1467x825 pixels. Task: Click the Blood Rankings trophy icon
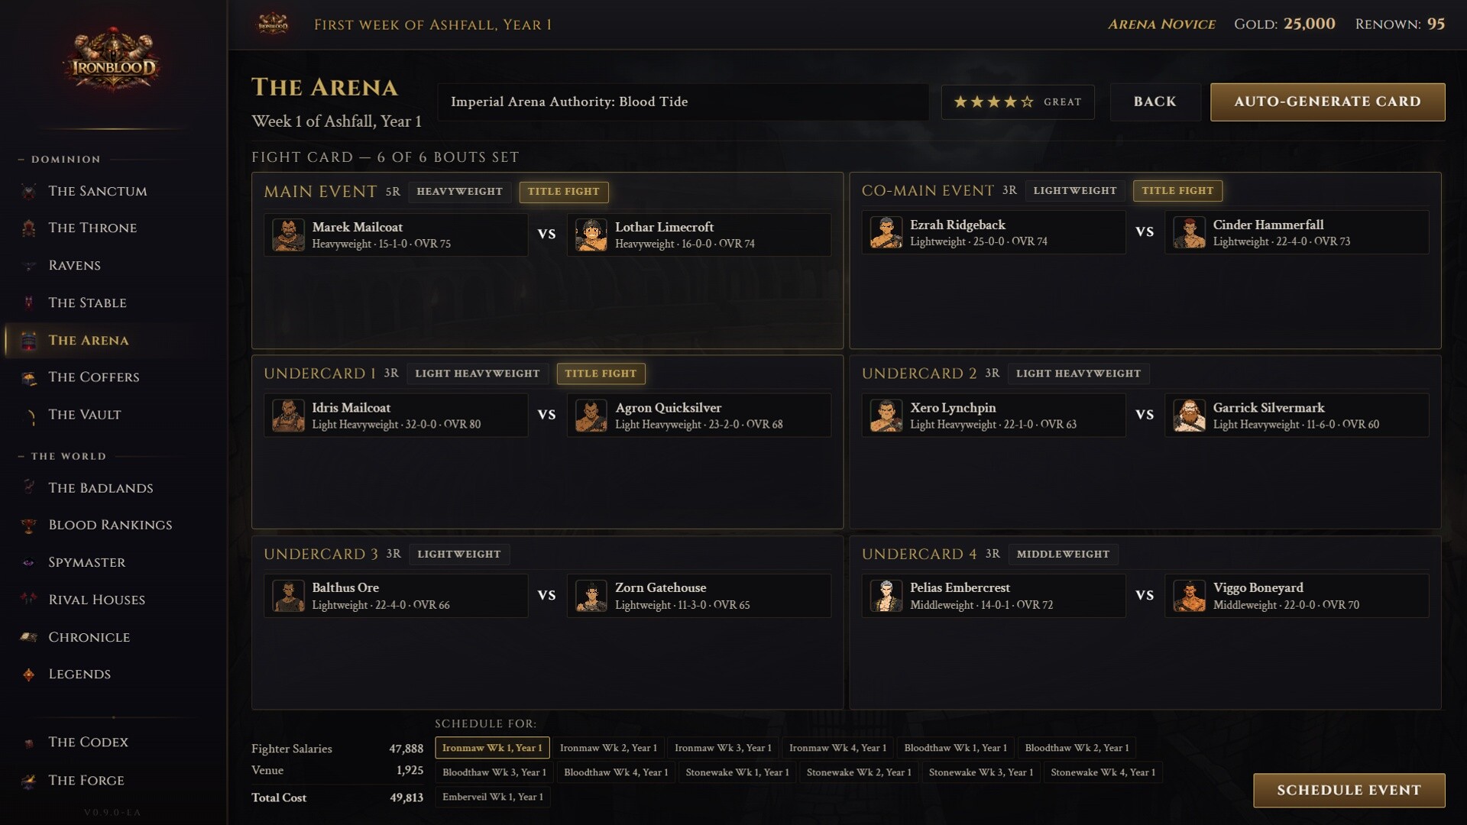(29, 526)
